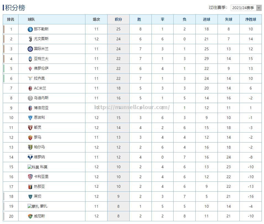This screenshot has height=224, width=264.
Task: Open the 2023/24赛季 season dropdown
Action: pyautogui.click(x=243, y=8)
